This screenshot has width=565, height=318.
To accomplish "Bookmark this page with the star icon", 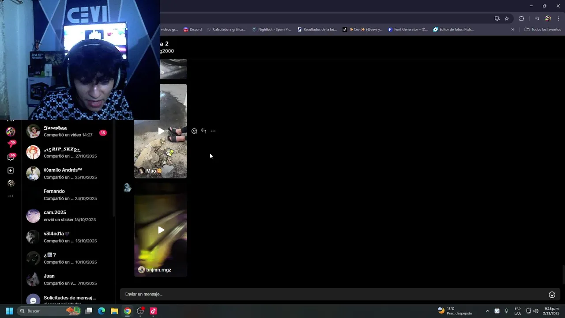I will point(507,19).
